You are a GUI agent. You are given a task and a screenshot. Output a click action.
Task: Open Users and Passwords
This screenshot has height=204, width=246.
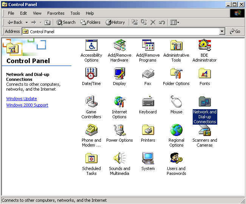[x=176, y=164]
